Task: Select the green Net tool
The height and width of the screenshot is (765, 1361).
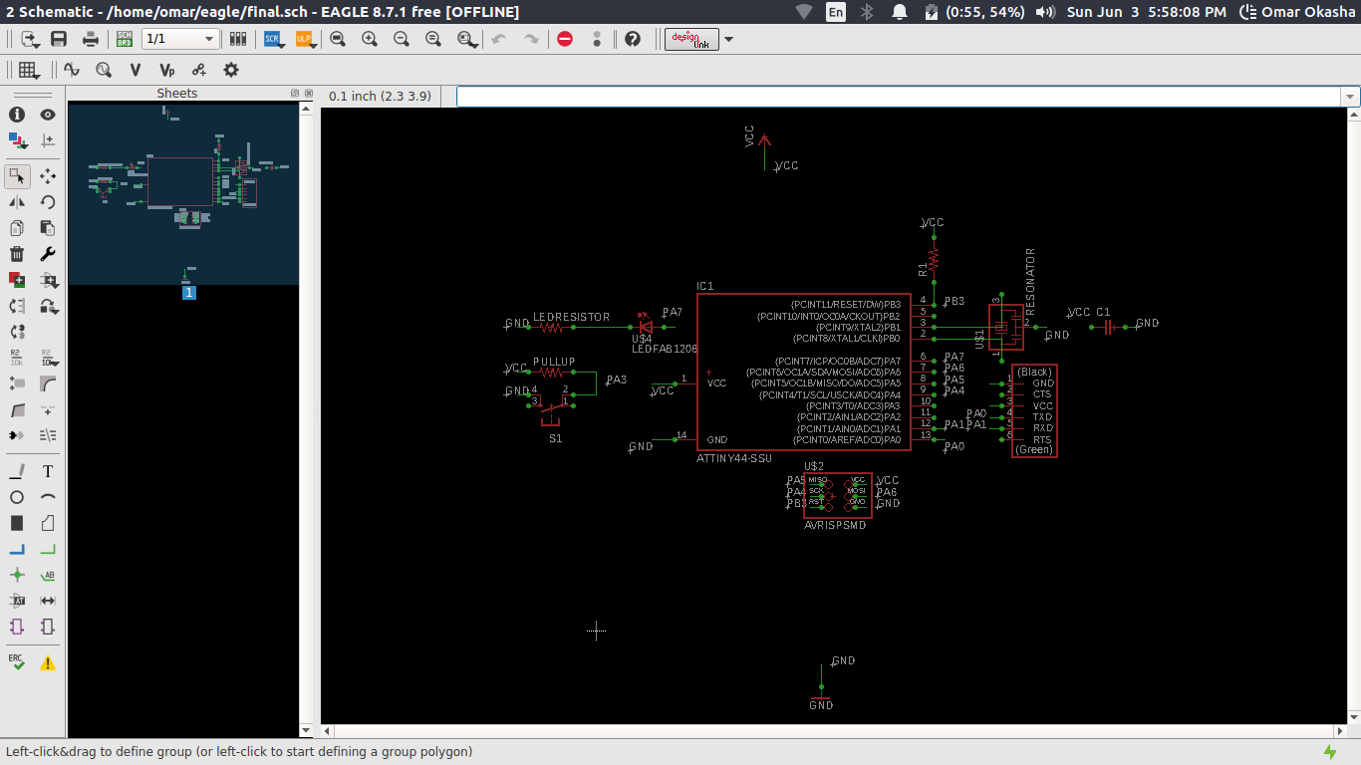Action: (x=48, y=549)
